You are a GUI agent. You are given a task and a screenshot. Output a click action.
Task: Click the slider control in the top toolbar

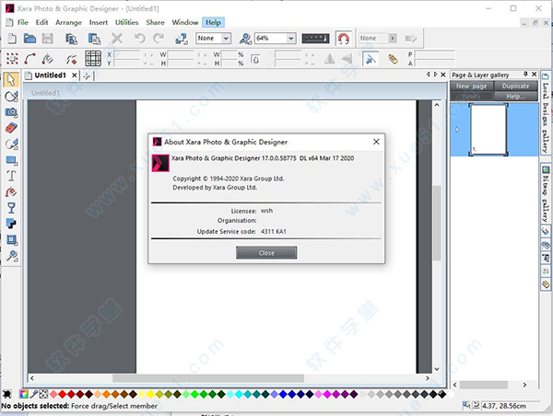click(315, 38)
